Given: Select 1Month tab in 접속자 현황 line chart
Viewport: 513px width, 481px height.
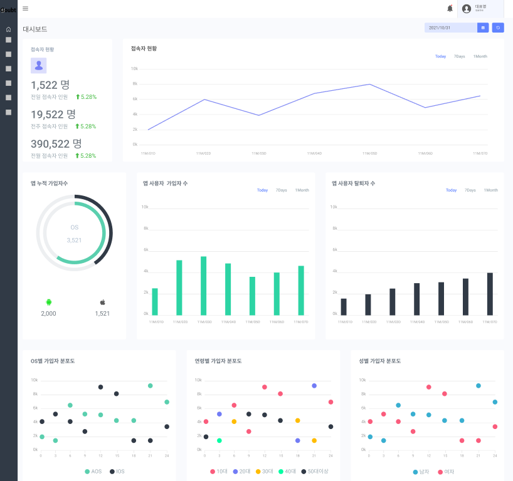Looking at the screenshot, I should click(480, 56).
